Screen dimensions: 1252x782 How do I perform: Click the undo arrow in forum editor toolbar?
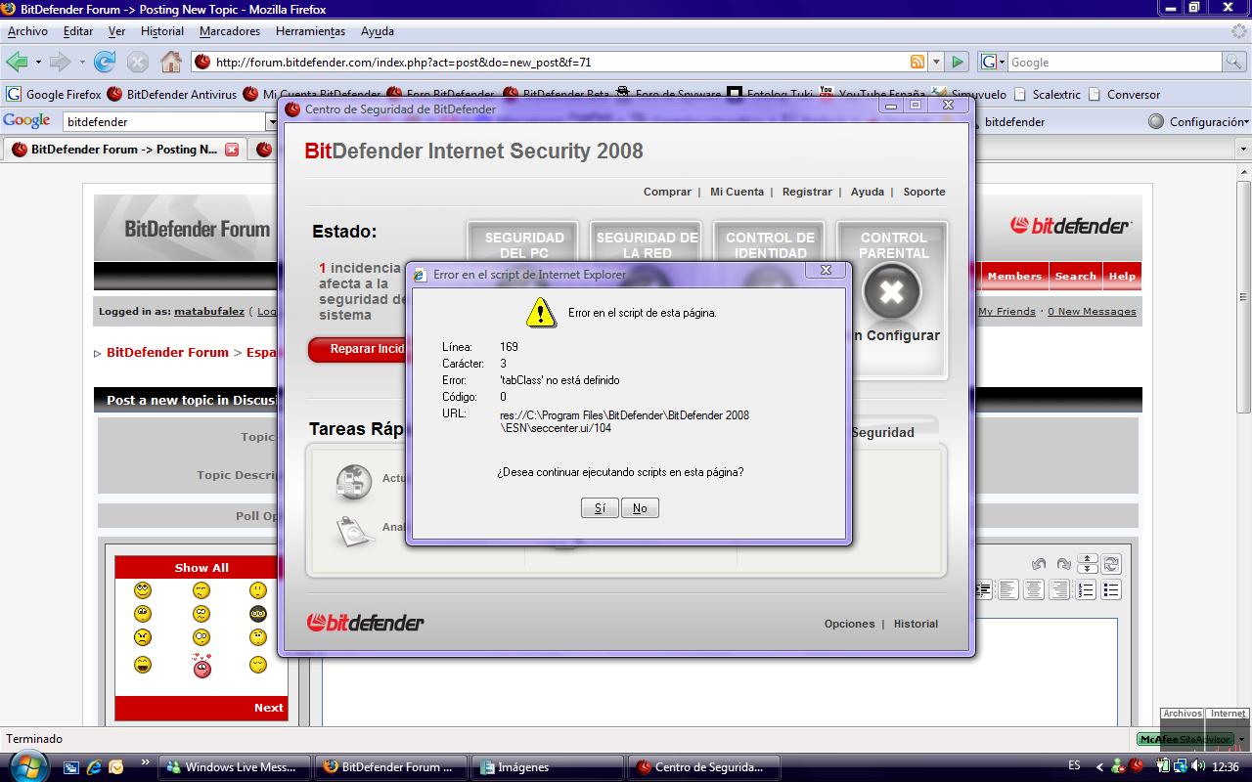[x=1039, y=564]
